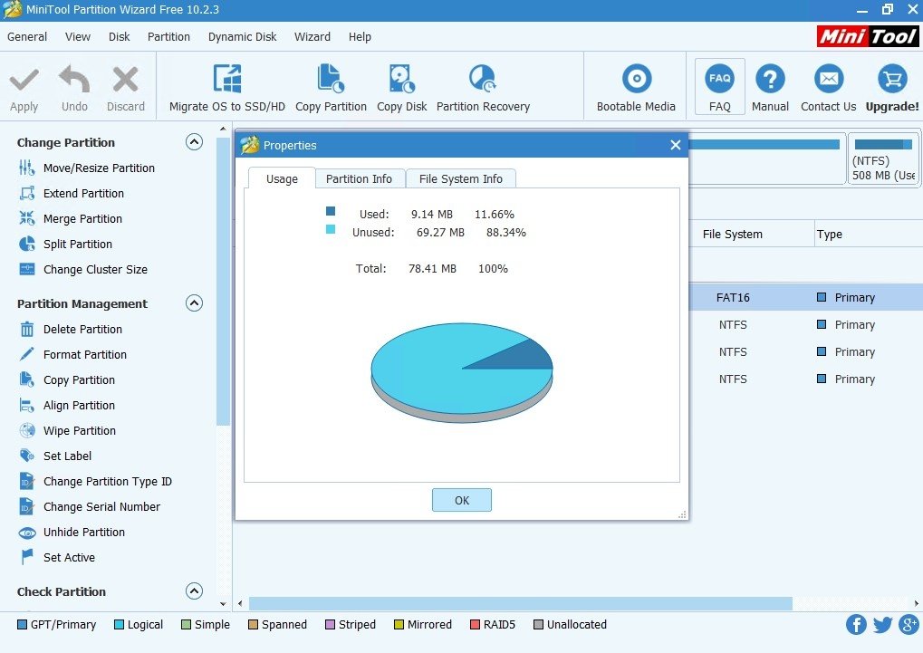
Task: Click the Used color swatch
Action: 331,211
